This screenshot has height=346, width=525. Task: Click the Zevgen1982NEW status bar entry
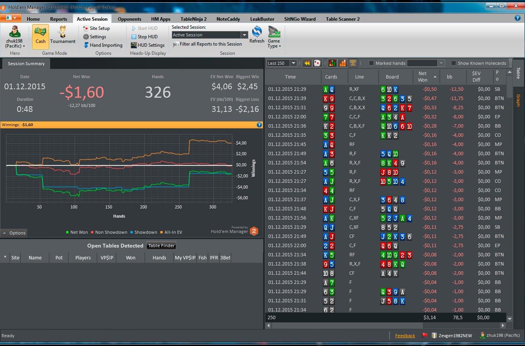452,336
